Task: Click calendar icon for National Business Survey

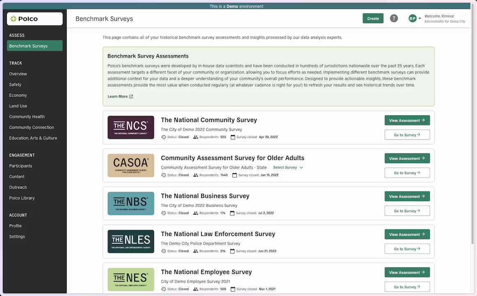Action: click(232, 213)
